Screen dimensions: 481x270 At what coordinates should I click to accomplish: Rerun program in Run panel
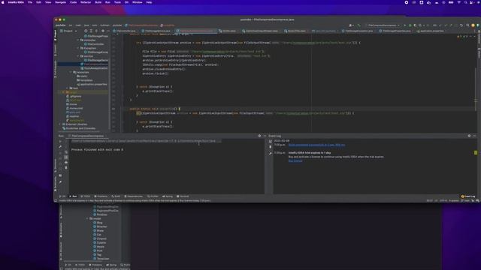pos(60,142)
